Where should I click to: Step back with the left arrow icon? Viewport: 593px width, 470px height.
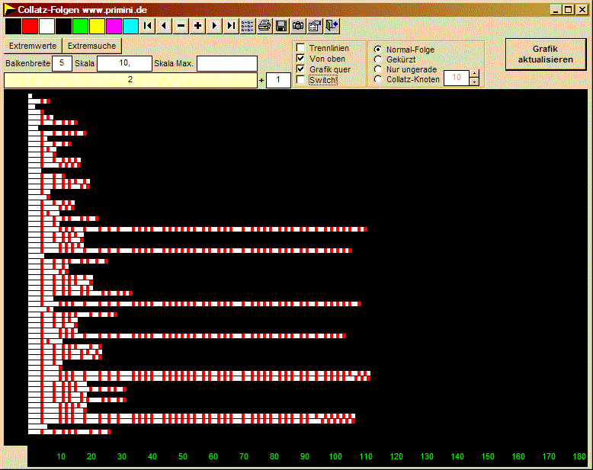coord(164,26)
